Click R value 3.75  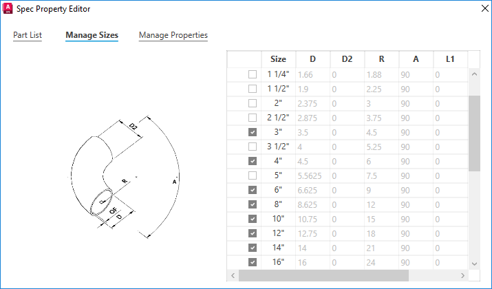tap(381, 118)
